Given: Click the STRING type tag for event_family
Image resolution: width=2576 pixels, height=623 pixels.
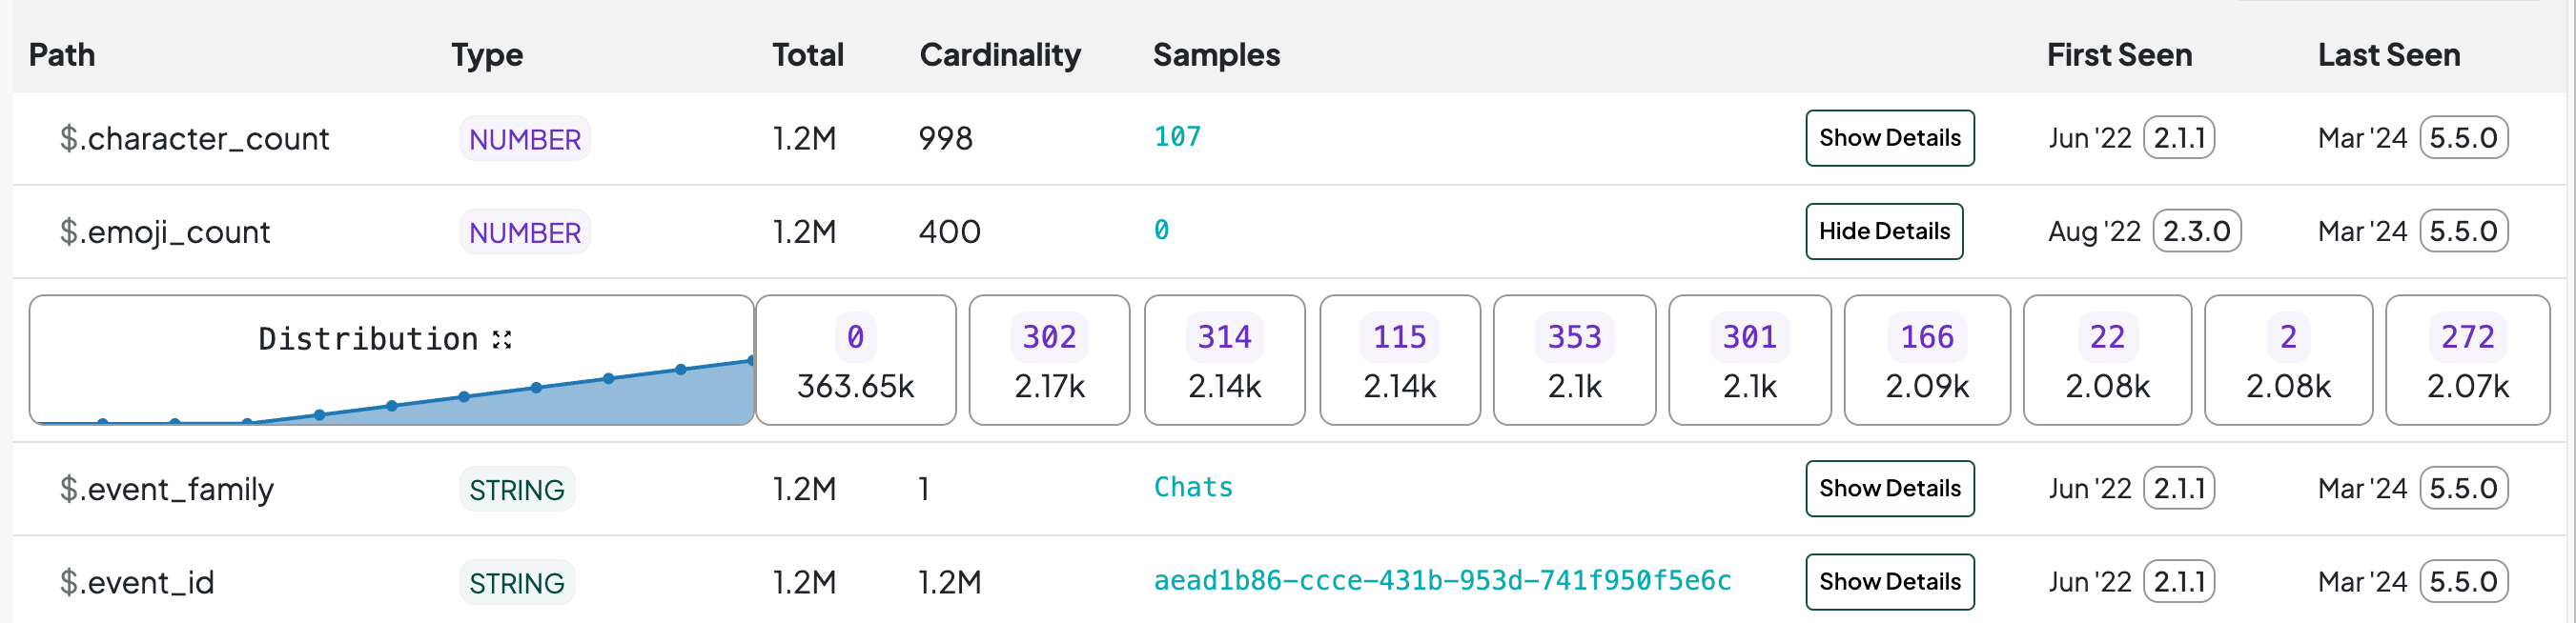Looking at the screenshot, I should tap(517, 490).
